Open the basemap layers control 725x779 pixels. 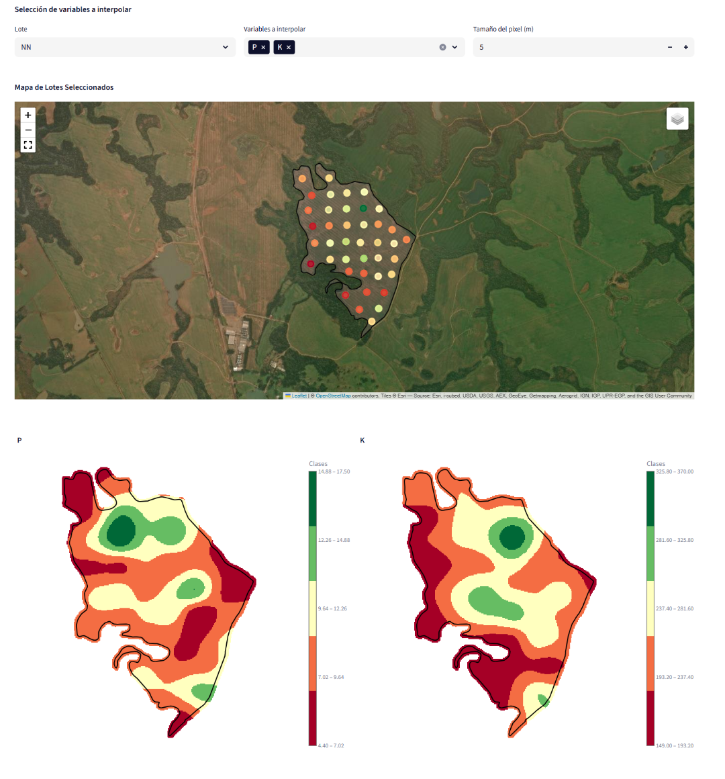[677, 118]
